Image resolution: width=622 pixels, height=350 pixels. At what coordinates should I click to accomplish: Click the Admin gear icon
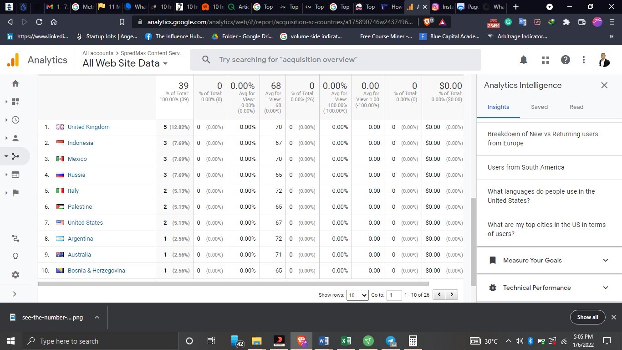coord(15,275)
